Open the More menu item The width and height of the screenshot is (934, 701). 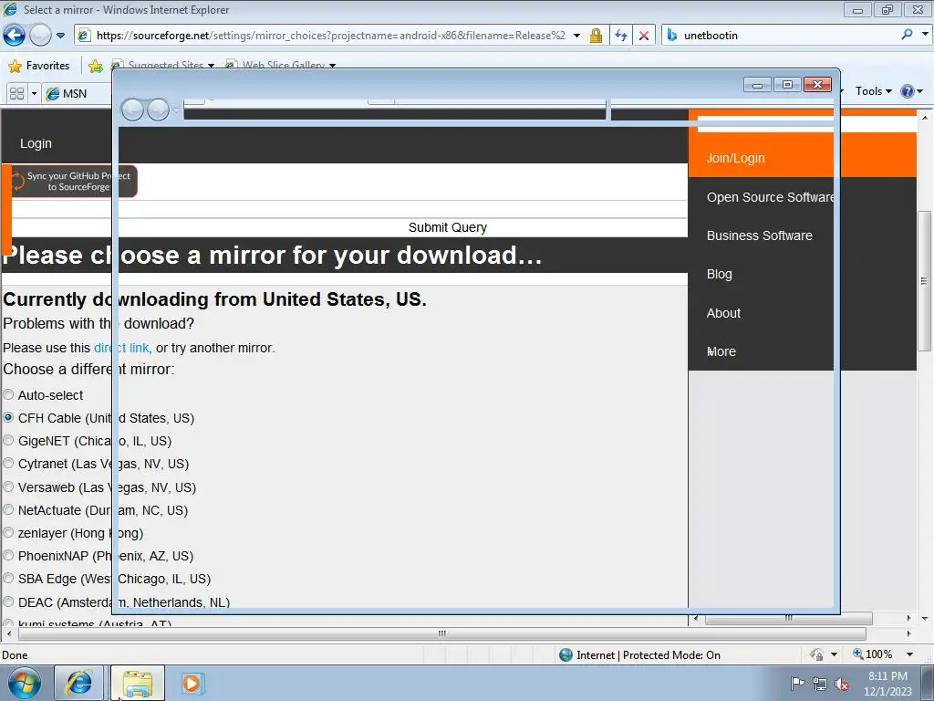coord(721,351)
